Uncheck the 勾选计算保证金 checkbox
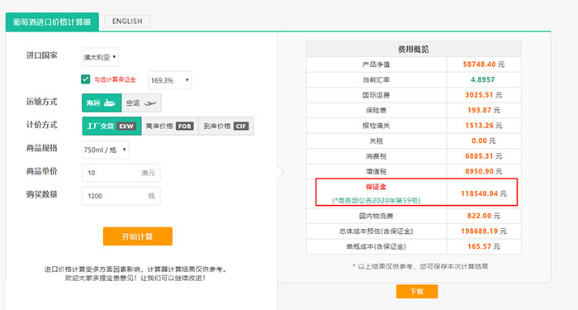578x310 pixels. [x=86, y=79]
